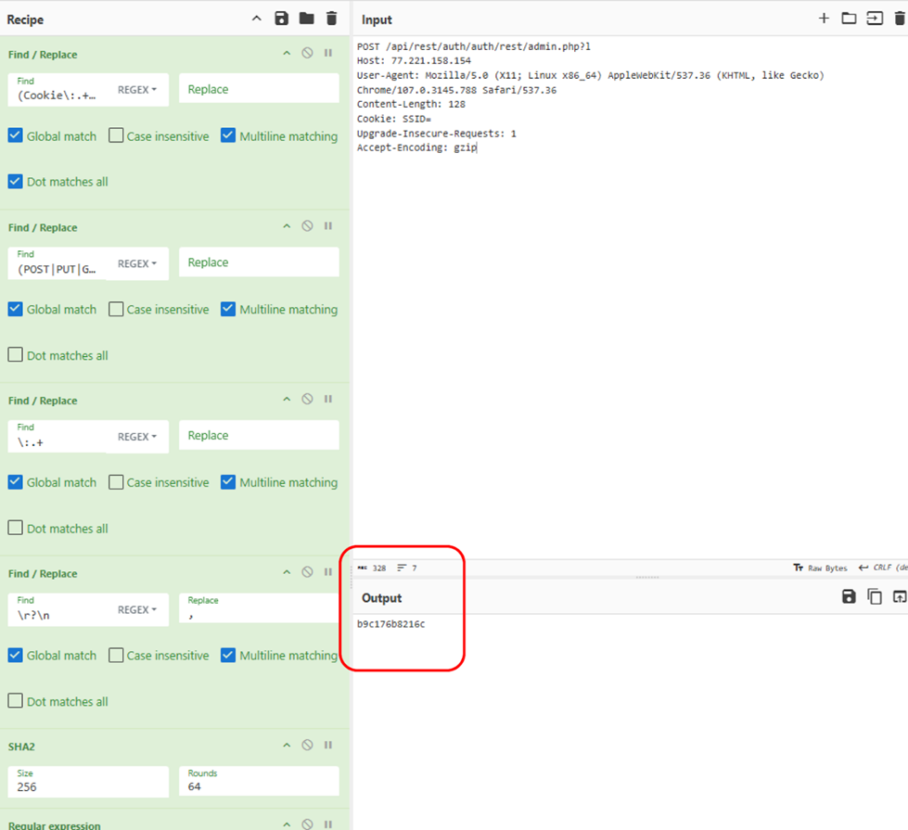The image size is (908, 830).
Task: Toggle Global match in Cookie Find / Replace
Action: click(x=16, y=135)
